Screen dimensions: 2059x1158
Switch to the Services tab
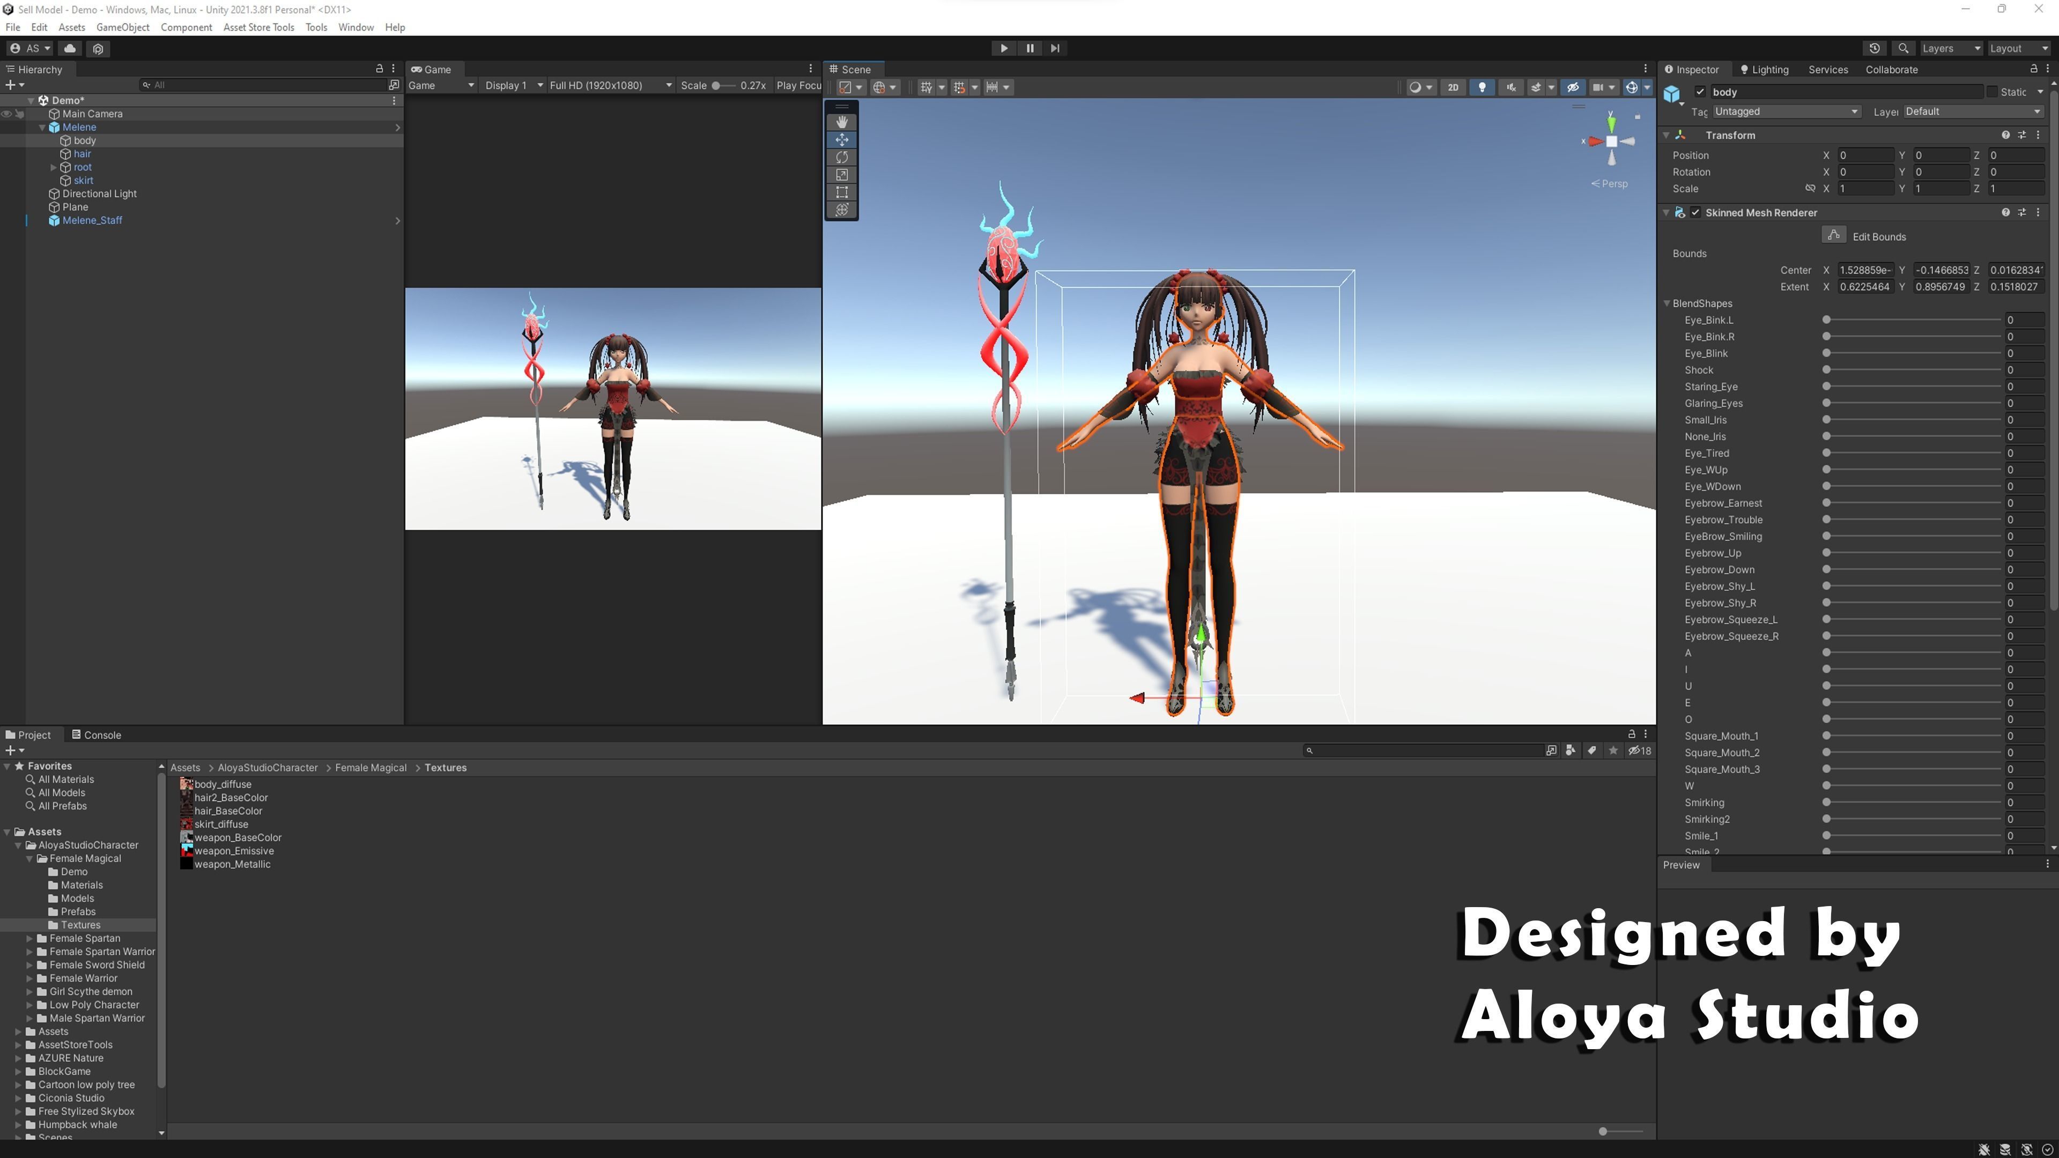1828,70
